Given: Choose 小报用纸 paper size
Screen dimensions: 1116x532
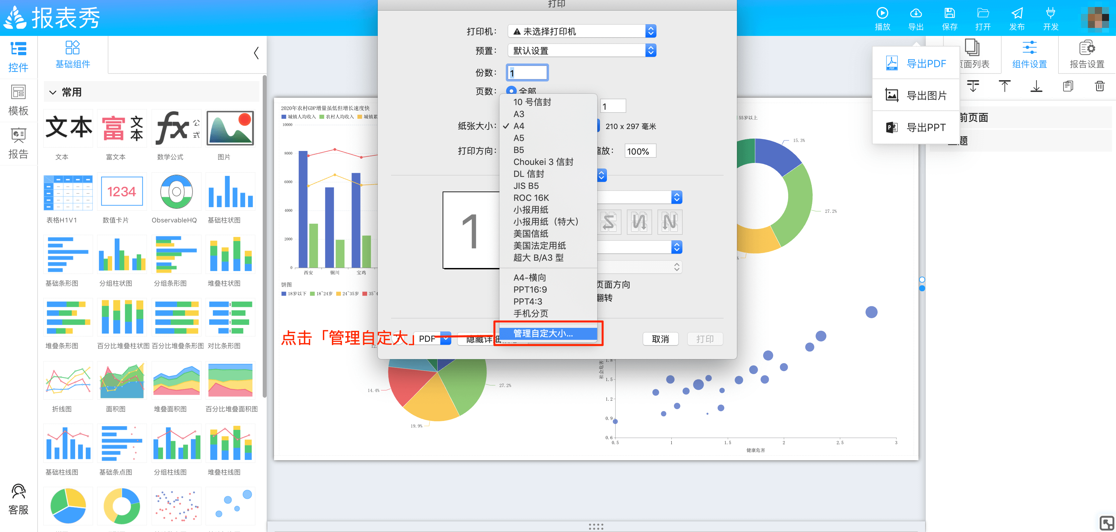Looking at the screenshot, I should 548,210.
